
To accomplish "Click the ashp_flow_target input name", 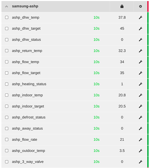I will click(26, 73).
